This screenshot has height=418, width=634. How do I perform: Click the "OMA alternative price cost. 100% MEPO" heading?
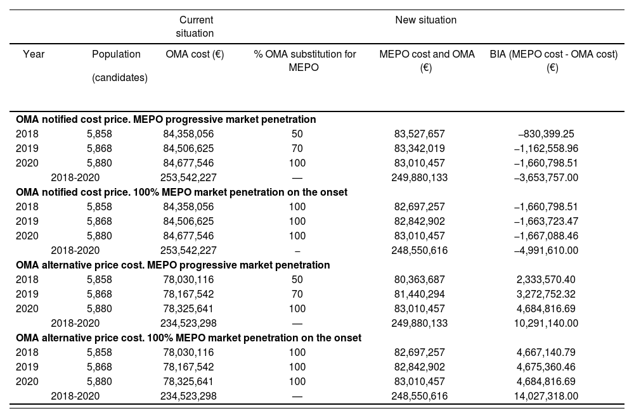click(x=188, y=338)
